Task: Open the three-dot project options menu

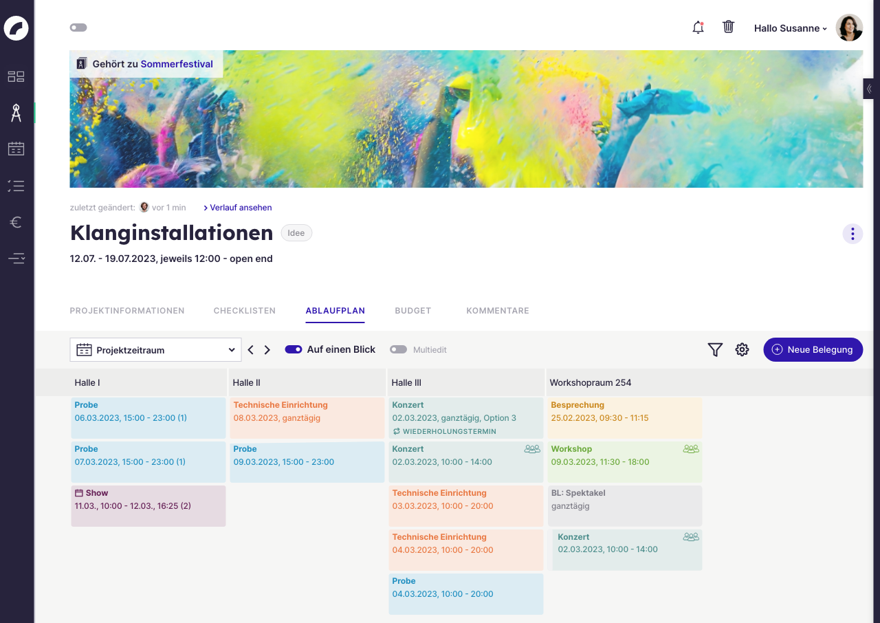Action: pyautogui.click(x=852, y=234)
